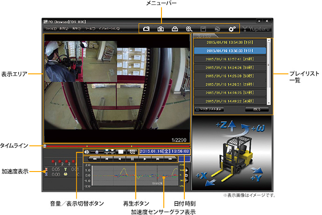Screen dimensions: 322x215
Task: Click the Yupiteru logo
Action: [256, 29]
